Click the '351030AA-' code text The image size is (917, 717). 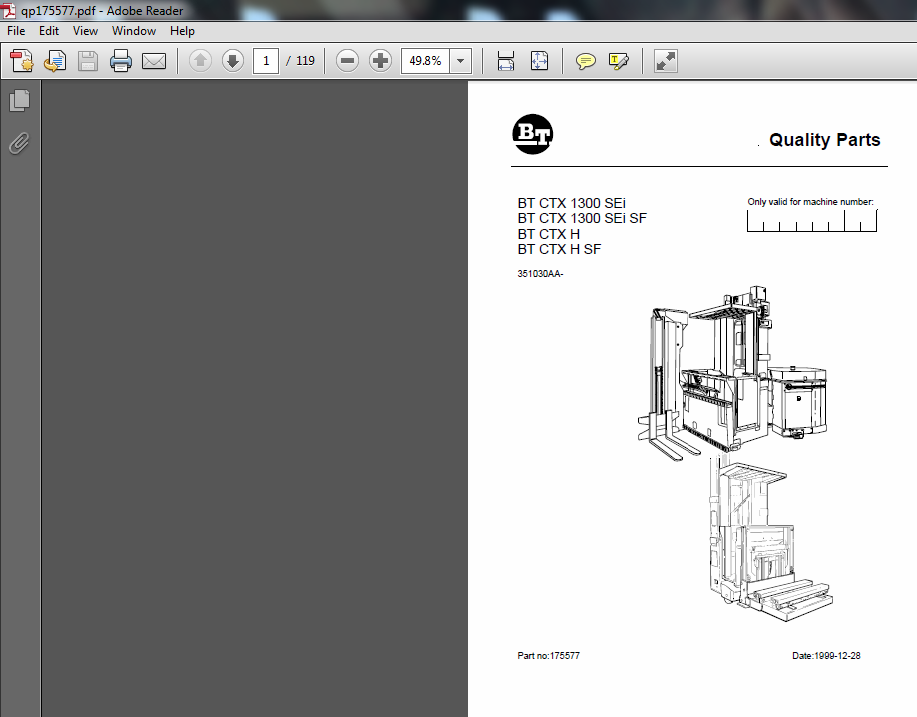540,274
